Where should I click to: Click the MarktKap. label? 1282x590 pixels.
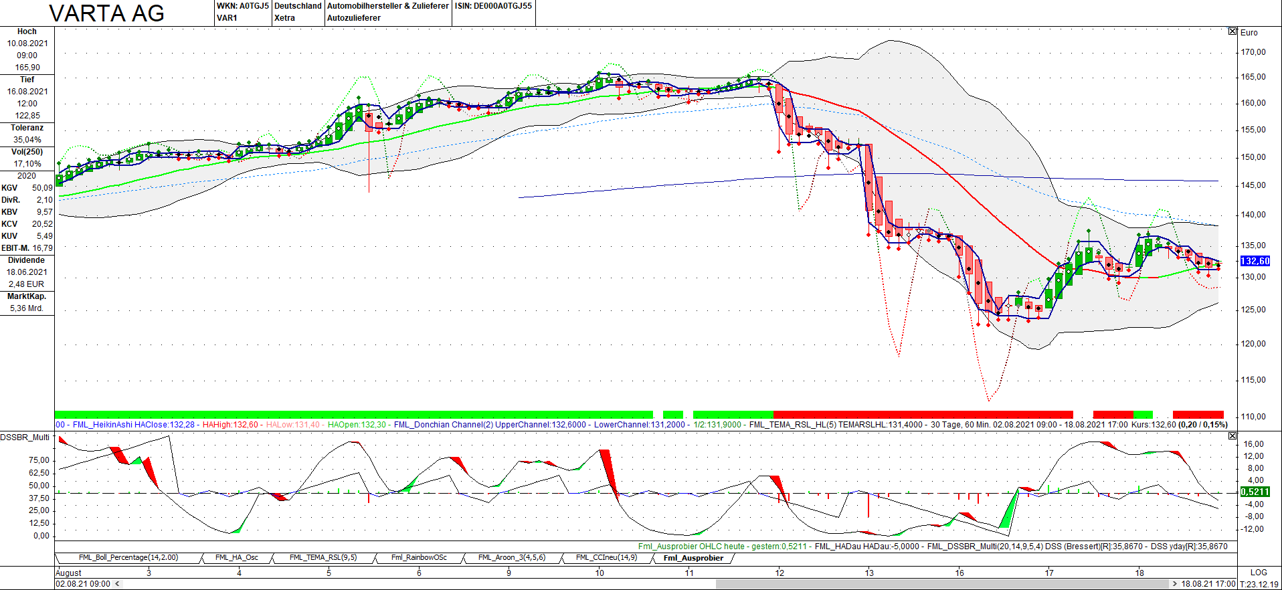(x=27, y=296)
